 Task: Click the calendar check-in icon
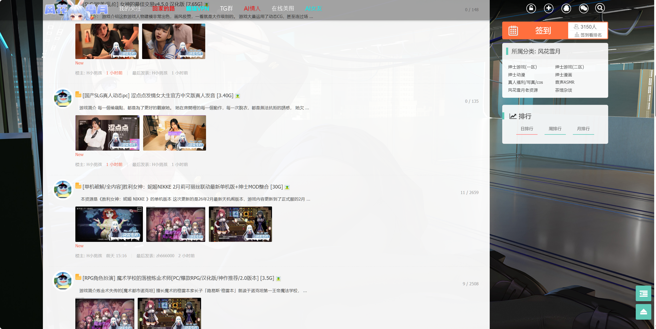(513, 31)
